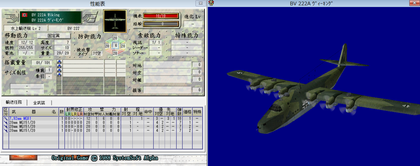Click the 命中 column header
The width and height of the screenshot is (420, 166).
(148, 112)
